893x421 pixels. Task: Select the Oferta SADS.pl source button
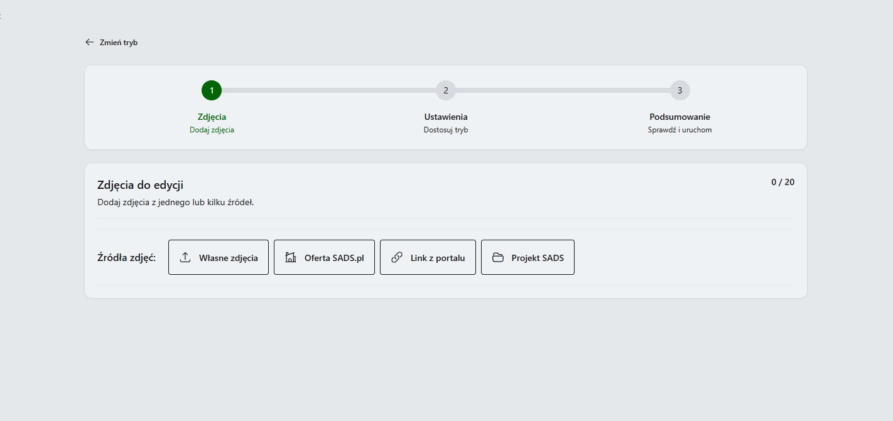(324, 257)
